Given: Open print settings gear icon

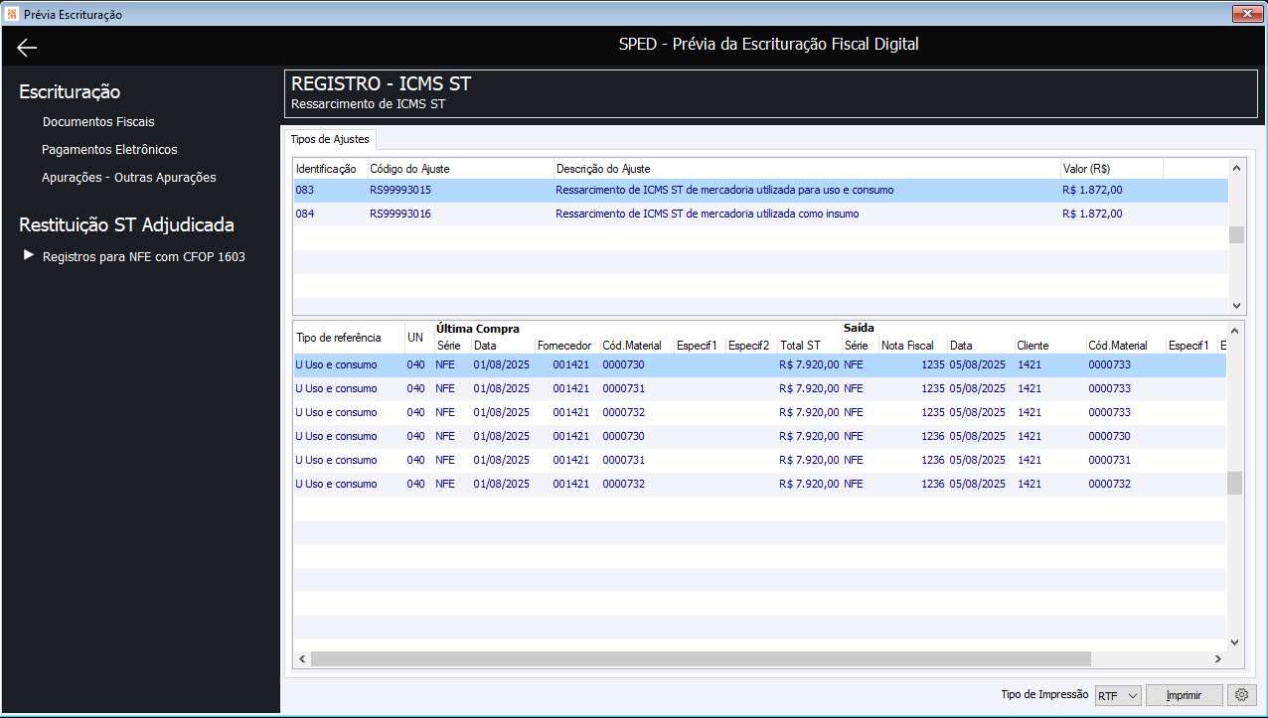Looking at the screenshot, I should click(1241, 695).
